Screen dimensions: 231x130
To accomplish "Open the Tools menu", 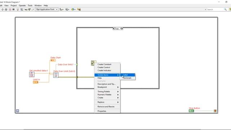I will click(30, 5).
